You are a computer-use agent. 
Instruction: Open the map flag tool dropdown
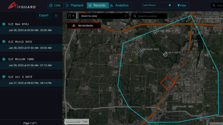71,16
